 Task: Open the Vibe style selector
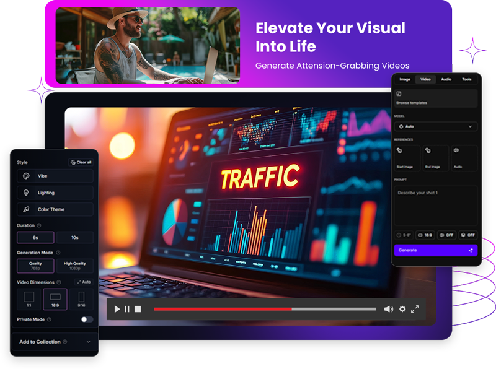[55, 176]
